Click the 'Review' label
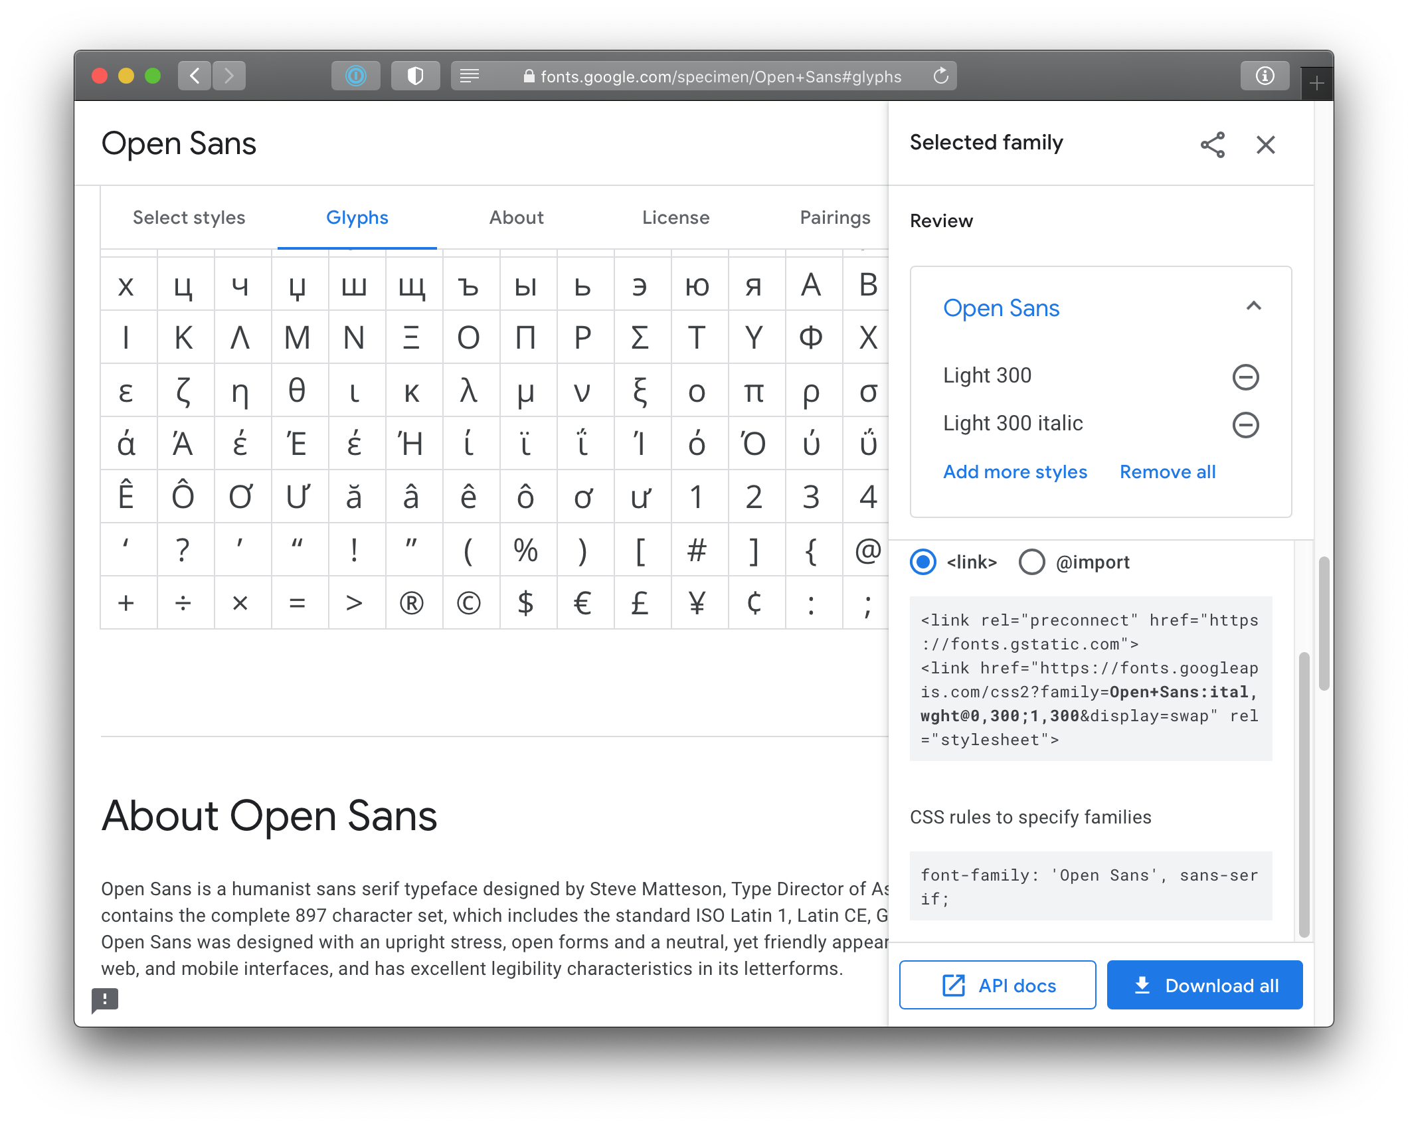Screen dimensions: 1408x1125 [x=941, y=221]
